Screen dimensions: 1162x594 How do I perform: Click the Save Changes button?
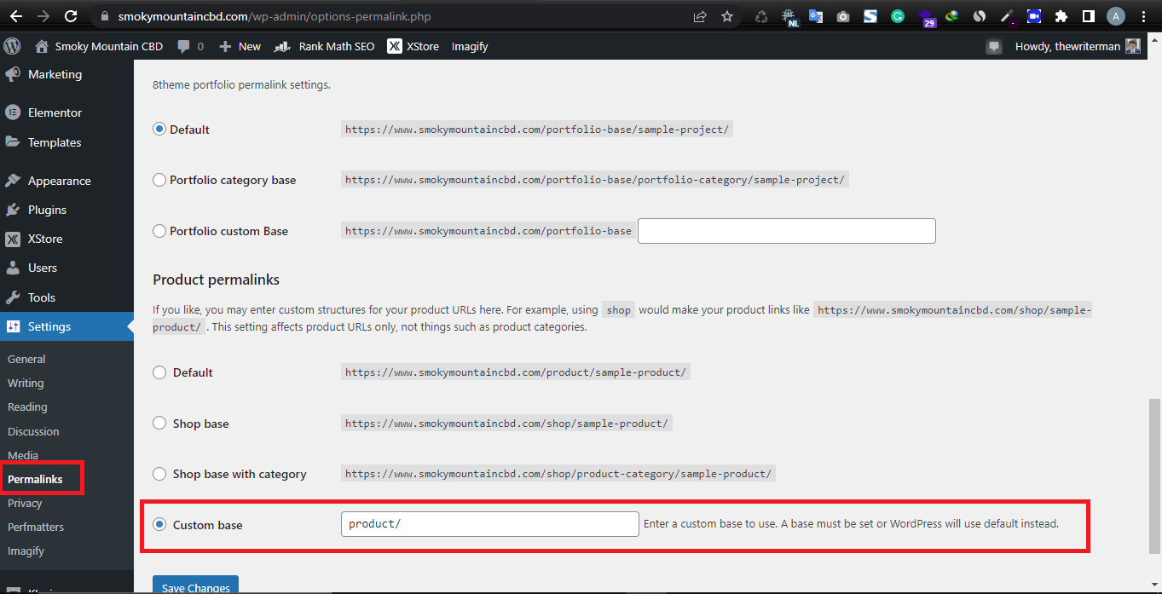click(195, 586)
